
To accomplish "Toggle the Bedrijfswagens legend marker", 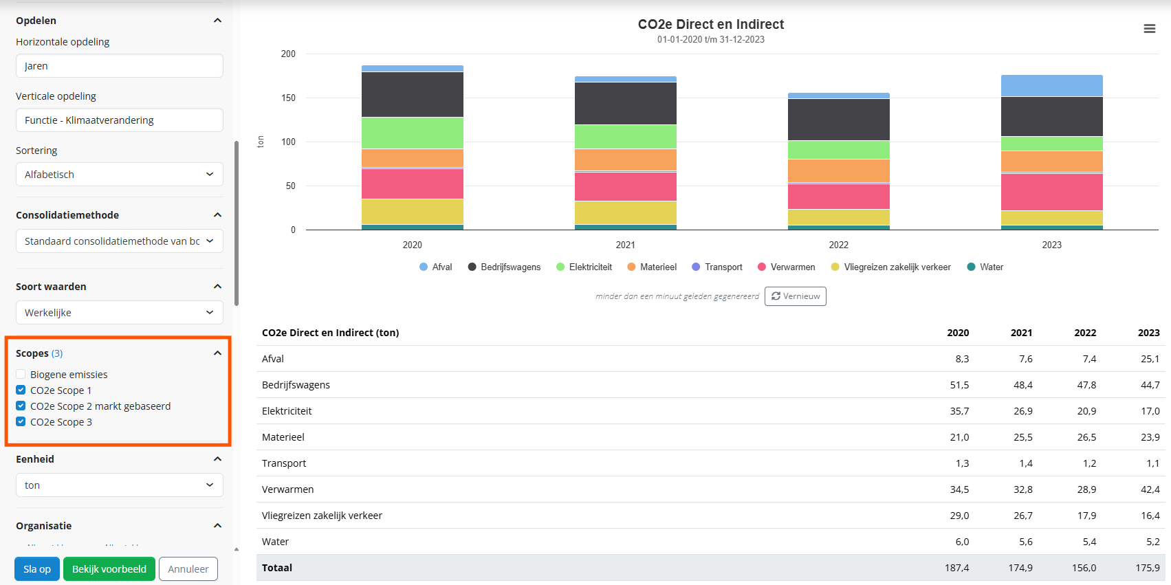I will [x=472, y=267].
